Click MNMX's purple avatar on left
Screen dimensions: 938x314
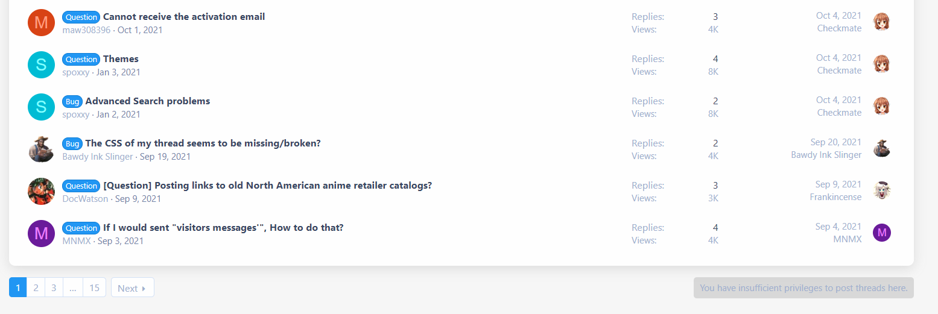coord(41,234)
